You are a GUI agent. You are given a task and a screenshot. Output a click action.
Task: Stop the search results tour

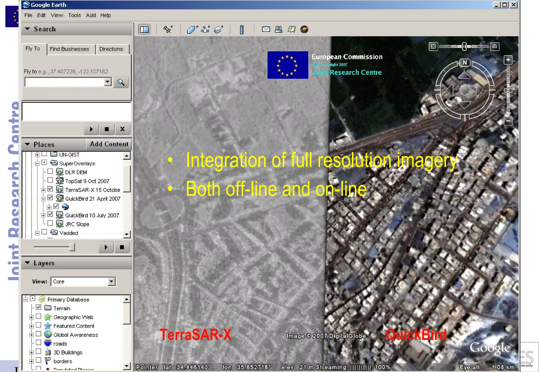tap(107, 129)
